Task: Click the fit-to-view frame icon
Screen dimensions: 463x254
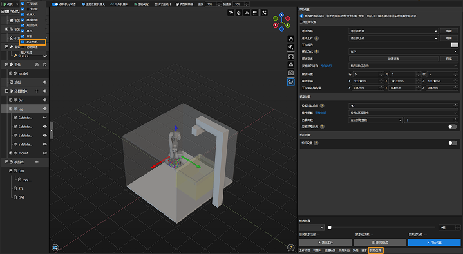Action: click(291, 57)
